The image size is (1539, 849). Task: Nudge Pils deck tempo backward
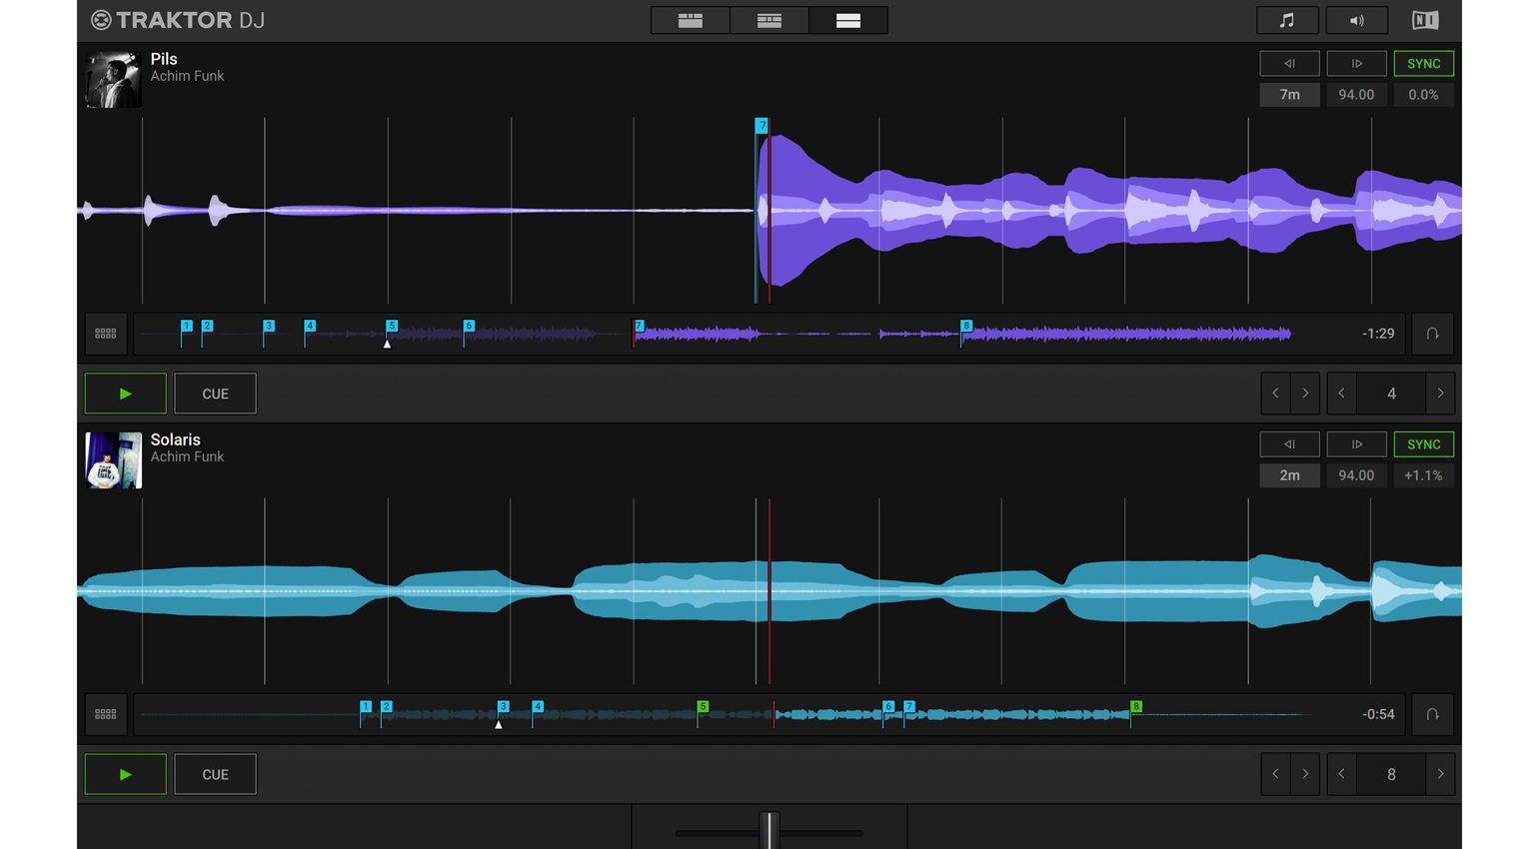click(x=1289, y=64)
